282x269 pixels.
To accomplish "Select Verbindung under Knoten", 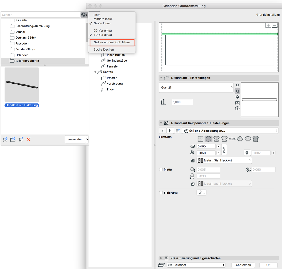I will click(x=115, y=84).
